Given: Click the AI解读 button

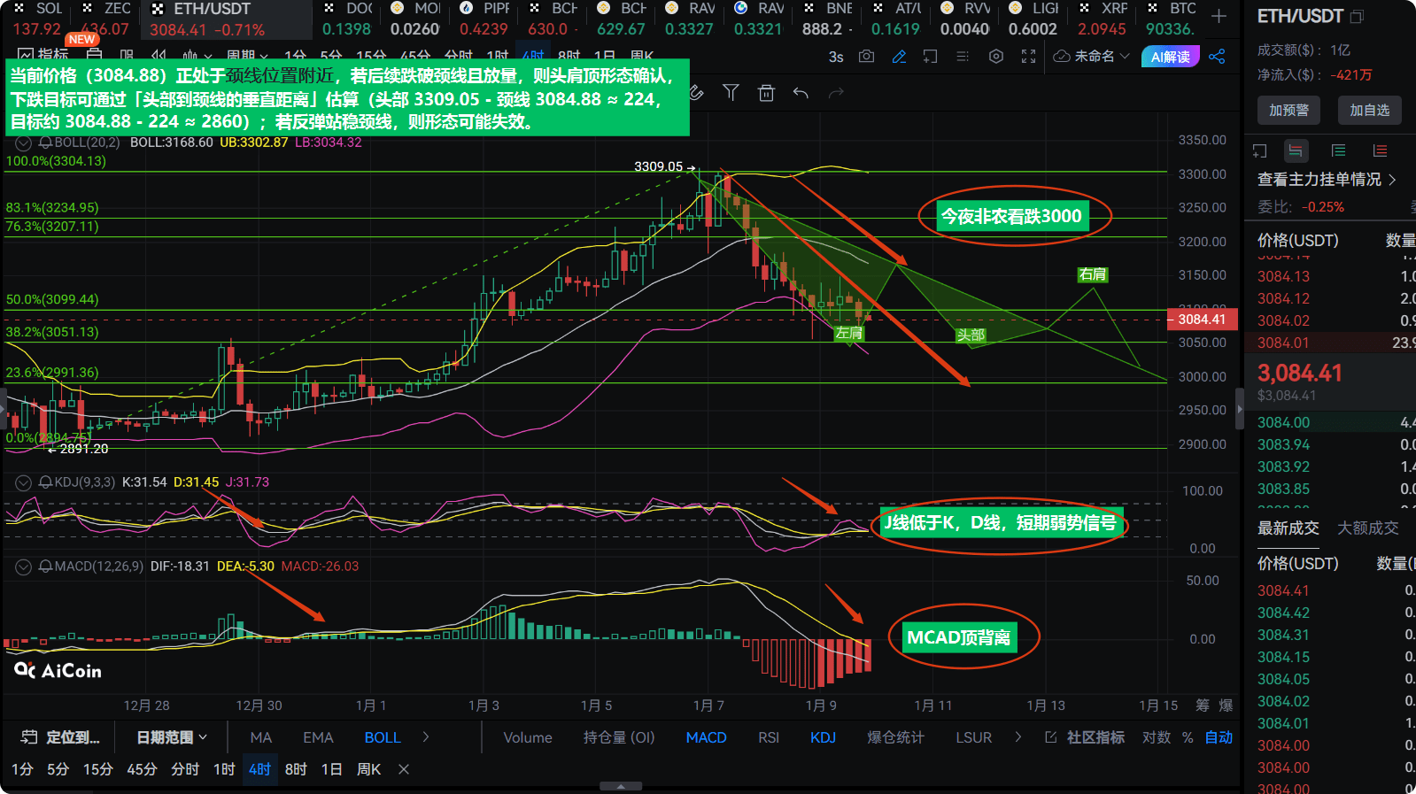Looking at the screenshot, I should point(1171,57).
